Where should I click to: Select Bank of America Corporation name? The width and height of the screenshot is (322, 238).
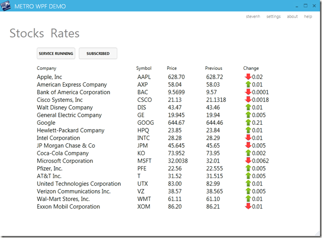pos(73,92)
